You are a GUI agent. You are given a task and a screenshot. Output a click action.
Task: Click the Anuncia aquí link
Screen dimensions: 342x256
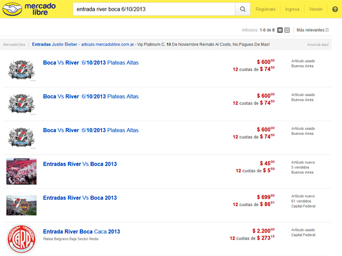[x=317, y=44]
